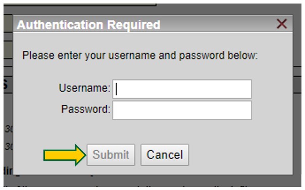Click the instruction text about username and password
The image size is (305, 190).
tap(140, 55)
